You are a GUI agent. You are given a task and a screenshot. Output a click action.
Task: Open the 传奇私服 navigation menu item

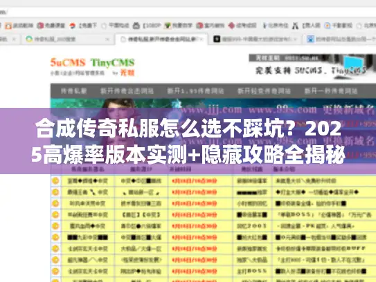74,91
